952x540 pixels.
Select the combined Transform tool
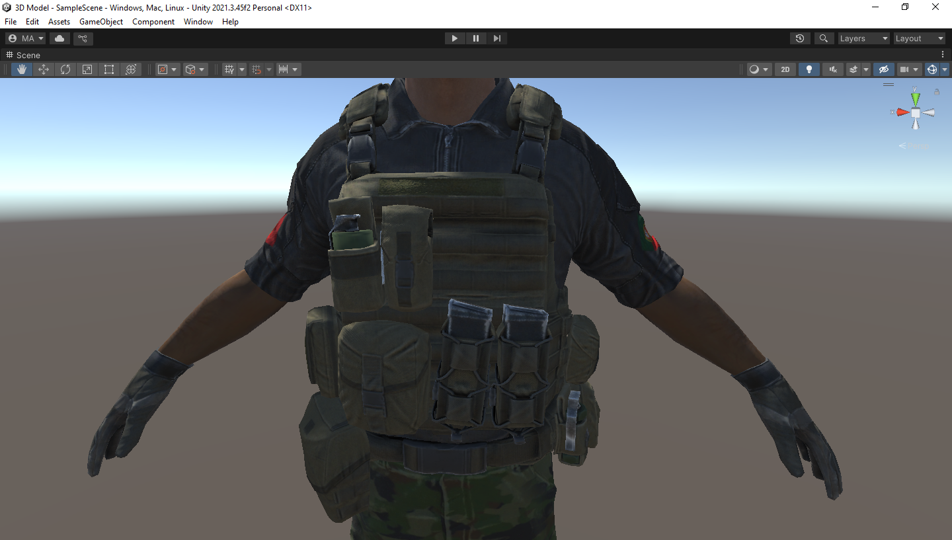pyautogui.click(x=131, y=69)
